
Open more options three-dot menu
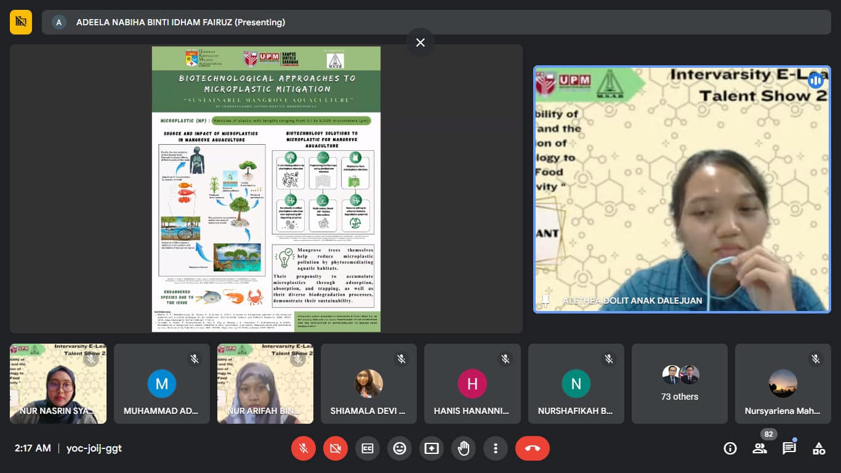click(496, 448)
